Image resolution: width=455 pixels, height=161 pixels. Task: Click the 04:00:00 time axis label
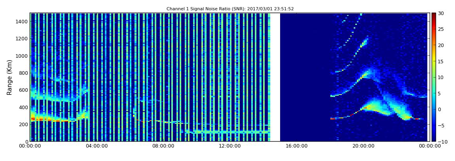(x=96, y=146)
